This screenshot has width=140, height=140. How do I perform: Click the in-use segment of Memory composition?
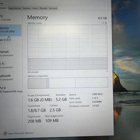[x=37, y=83]
